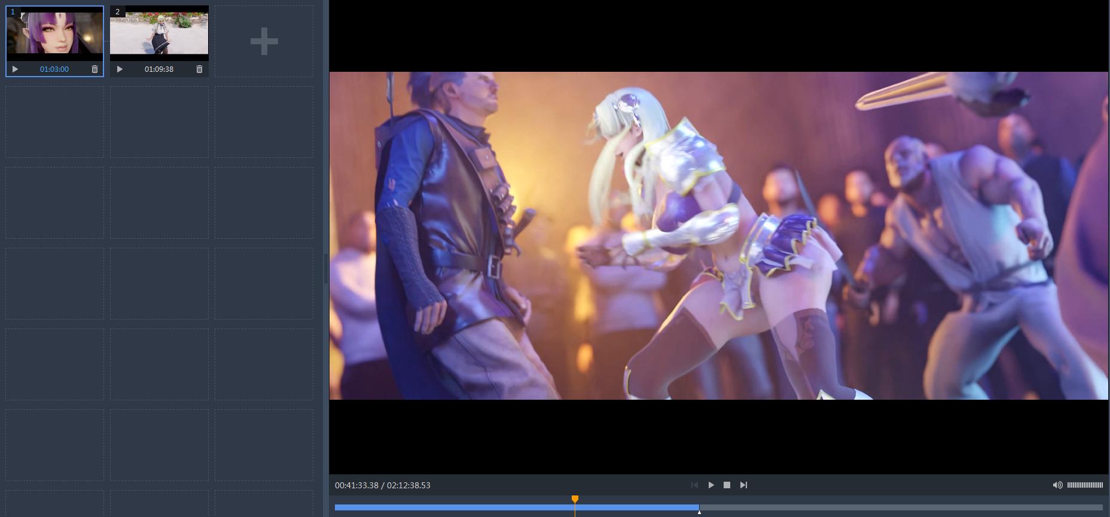
Task: Skip to next frame in the player
Action: coord(743,485)
